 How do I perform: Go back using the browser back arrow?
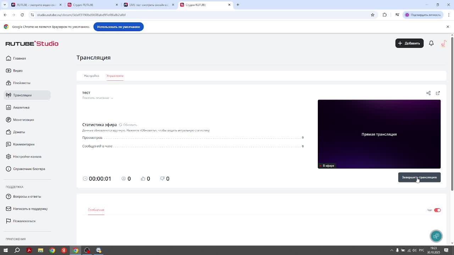tap(5, 15)
